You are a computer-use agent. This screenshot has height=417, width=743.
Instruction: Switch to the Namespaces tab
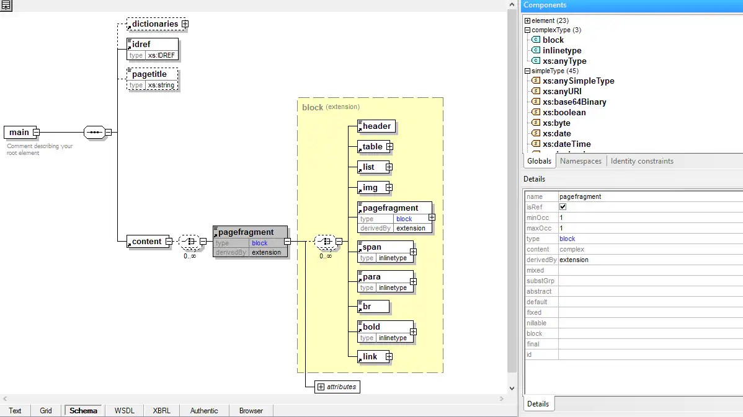[x=581, y=160]
